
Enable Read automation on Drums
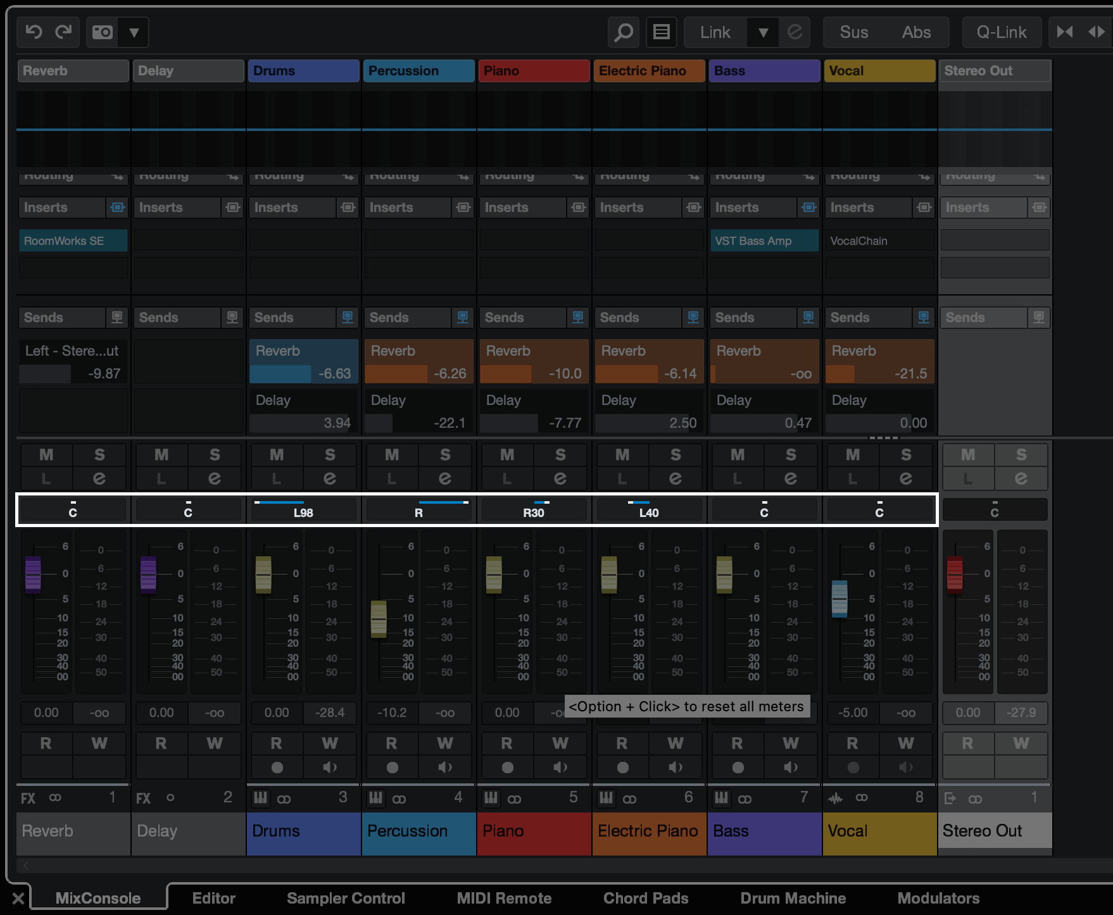pyautogui.click(x=277, y=743)
